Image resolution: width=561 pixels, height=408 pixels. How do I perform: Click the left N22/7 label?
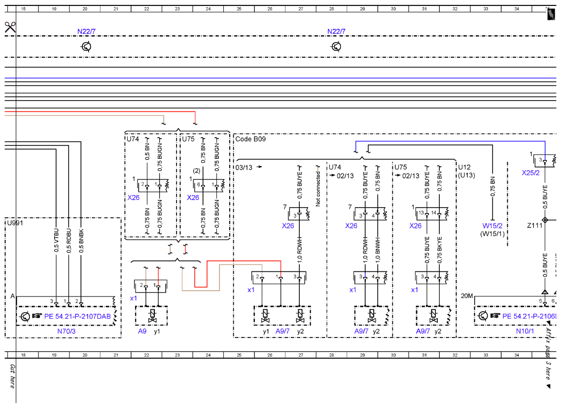point(86,32)
